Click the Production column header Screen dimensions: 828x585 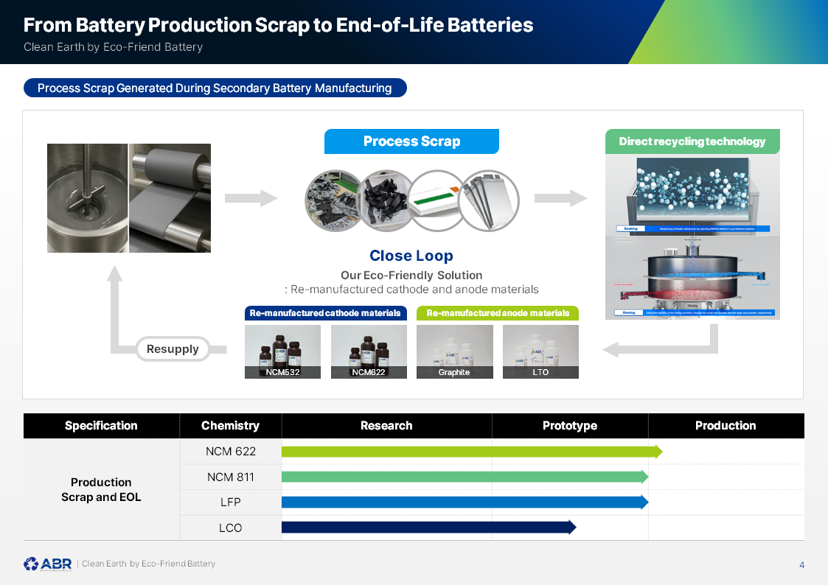726,426
